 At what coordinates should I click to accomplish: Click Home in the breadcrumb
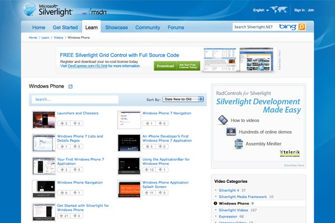click(33, 37)
